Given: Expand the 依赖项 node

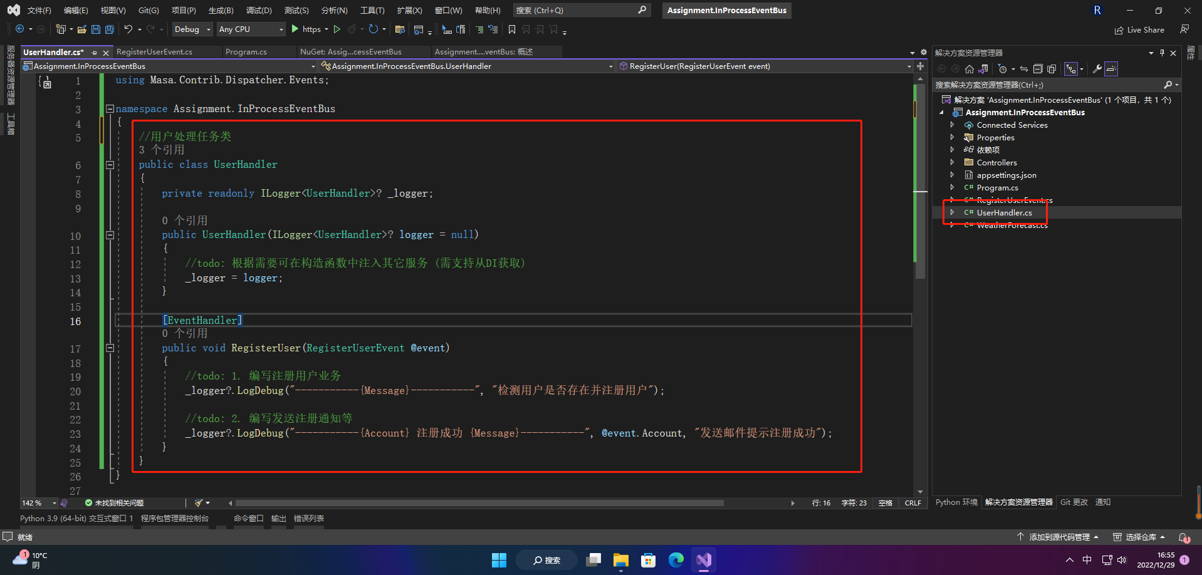Looking at the screenshot, I should (x=952, y=150).
